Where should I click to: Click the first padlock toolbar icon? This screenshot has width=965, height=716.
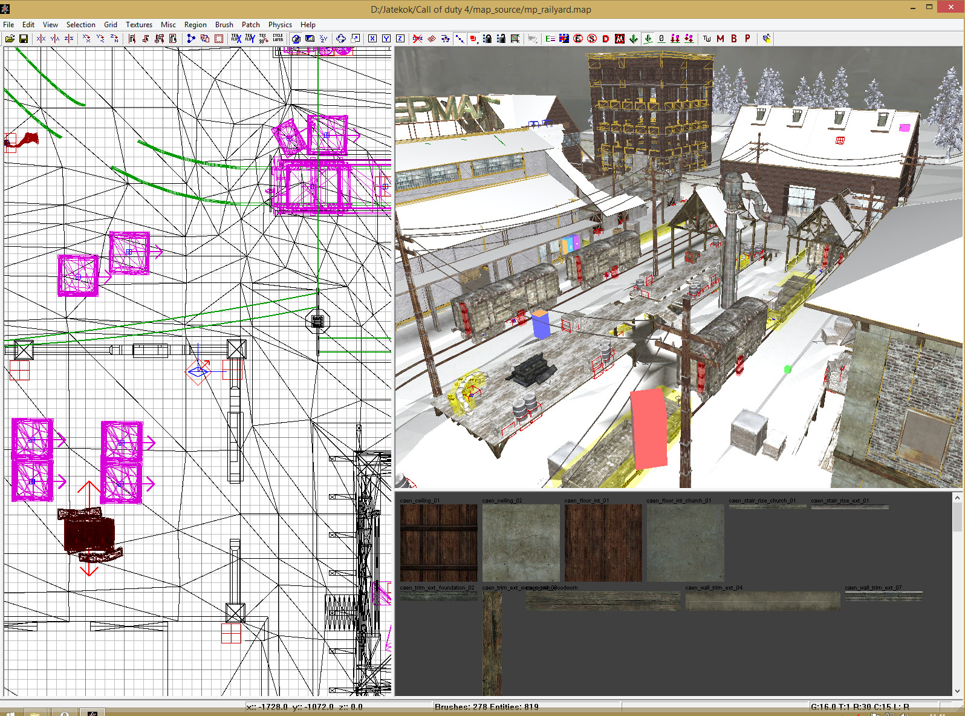point(487,39)
